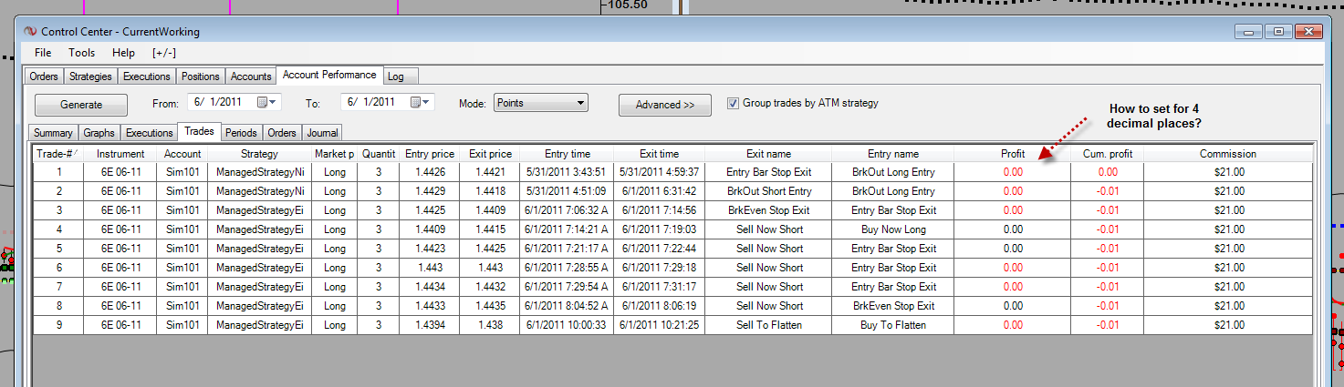Image resolution: width=1344 pixels, height=387 pixels.
Task: Expand the Mode dropdown showing Points
Action: tap(580, 103)
